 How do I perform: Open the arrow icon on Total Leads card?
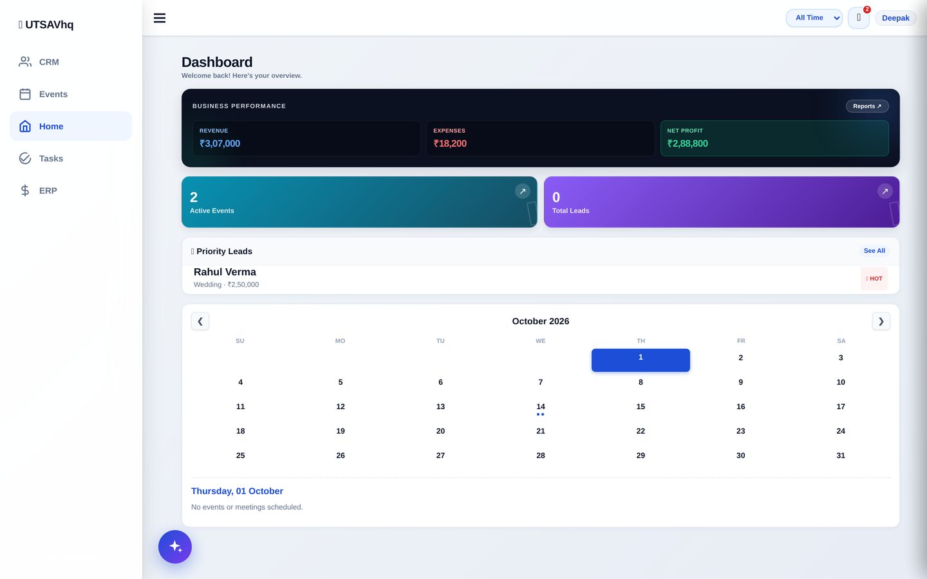click(885, 191)
